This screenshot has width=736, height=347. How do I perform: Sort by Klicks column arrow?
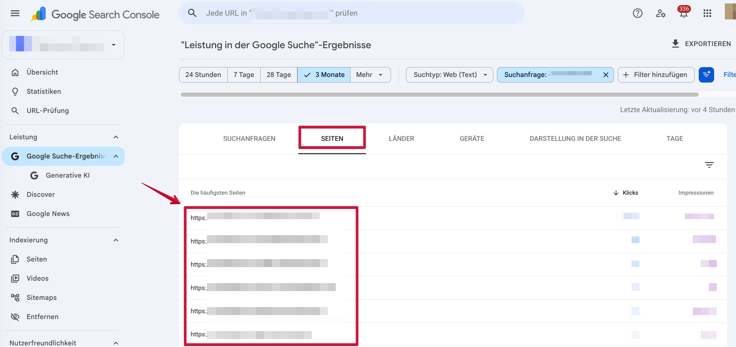point(616,193)
